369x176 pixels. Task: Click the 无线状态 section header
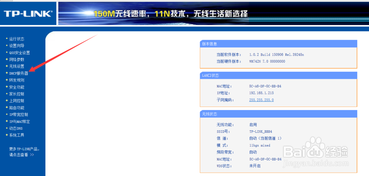coord(278,114)
